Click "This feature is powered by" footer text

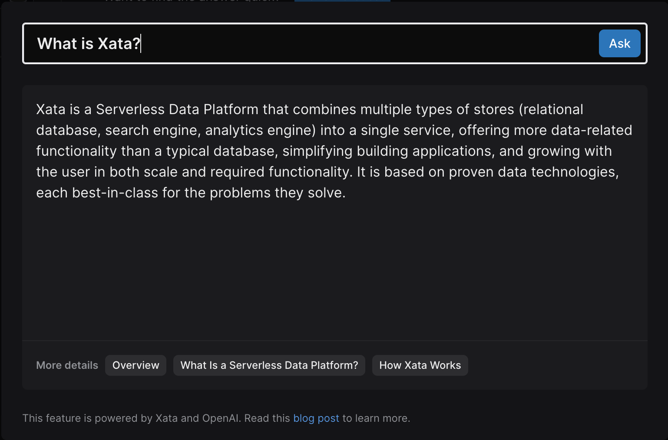coord(87,418)
